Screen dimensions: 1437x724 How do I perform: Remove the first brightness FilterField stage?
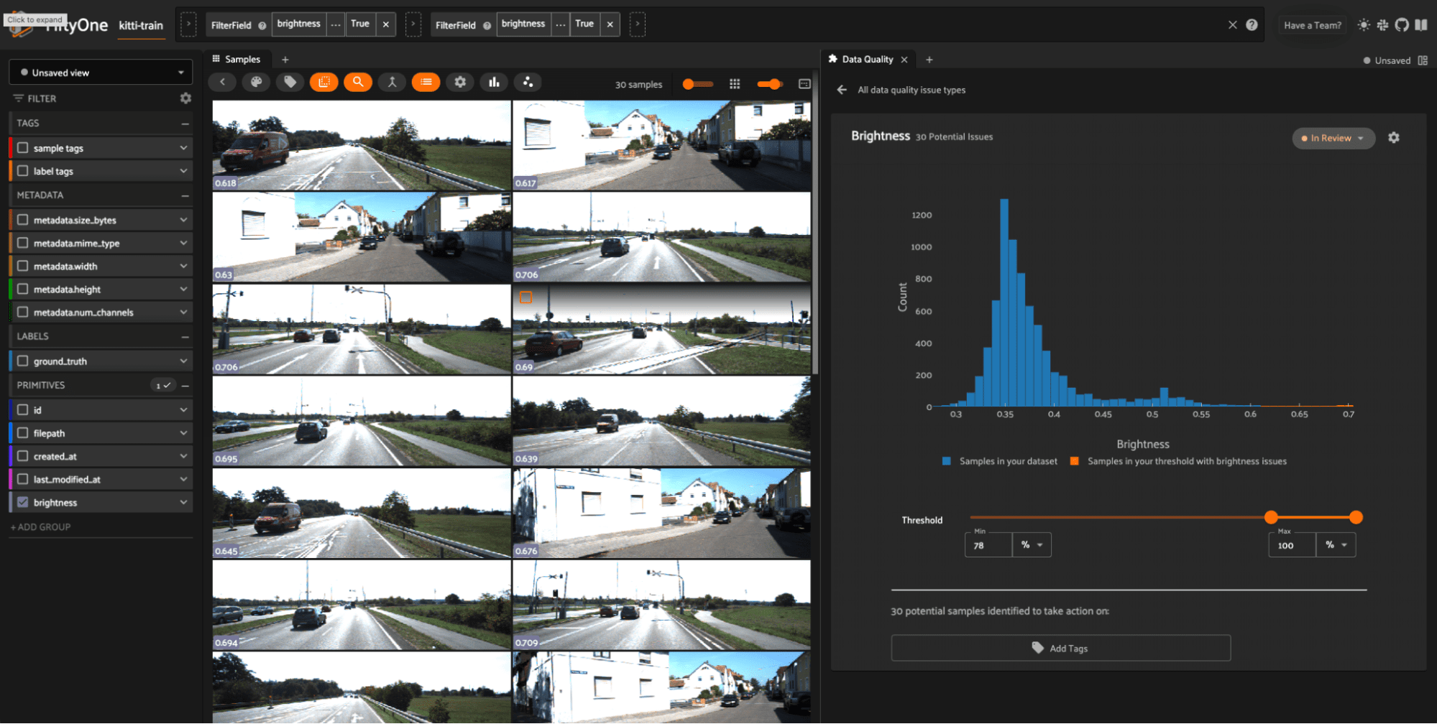coord(386,24)
